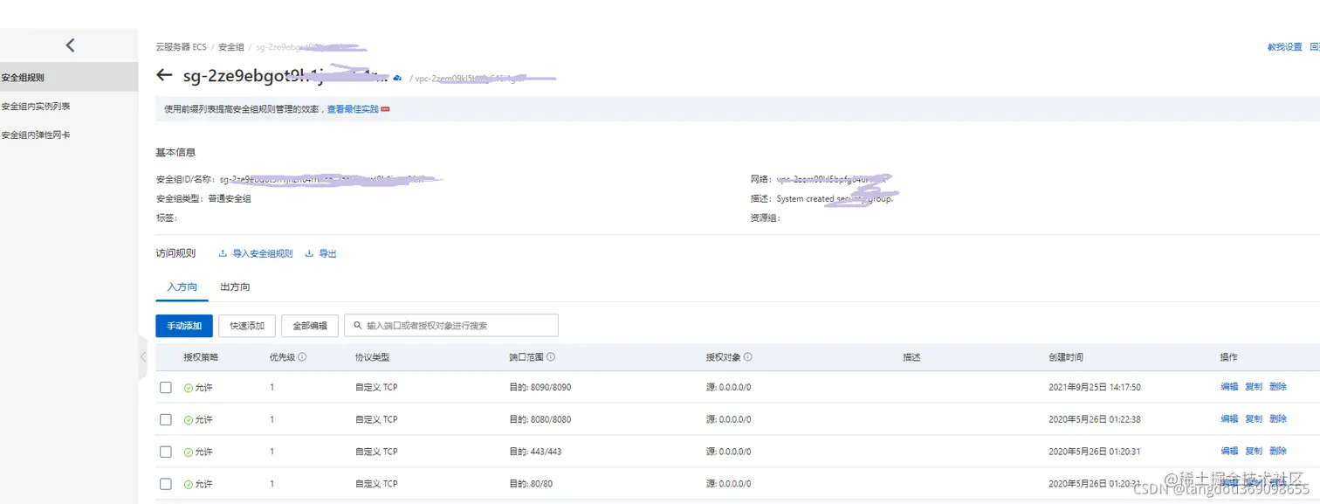
Task: Click the 全部编辑 button
Action: click(x=310, y=326)
